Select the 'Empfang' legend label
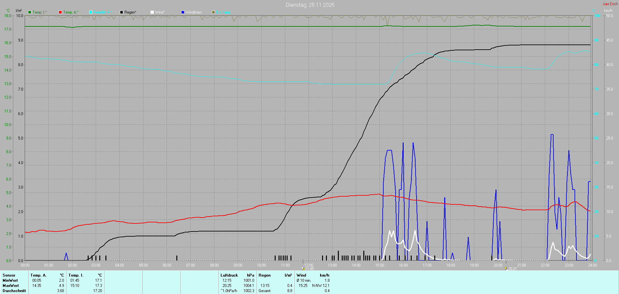This screenshot has width=619, height=294. point(223,12)
